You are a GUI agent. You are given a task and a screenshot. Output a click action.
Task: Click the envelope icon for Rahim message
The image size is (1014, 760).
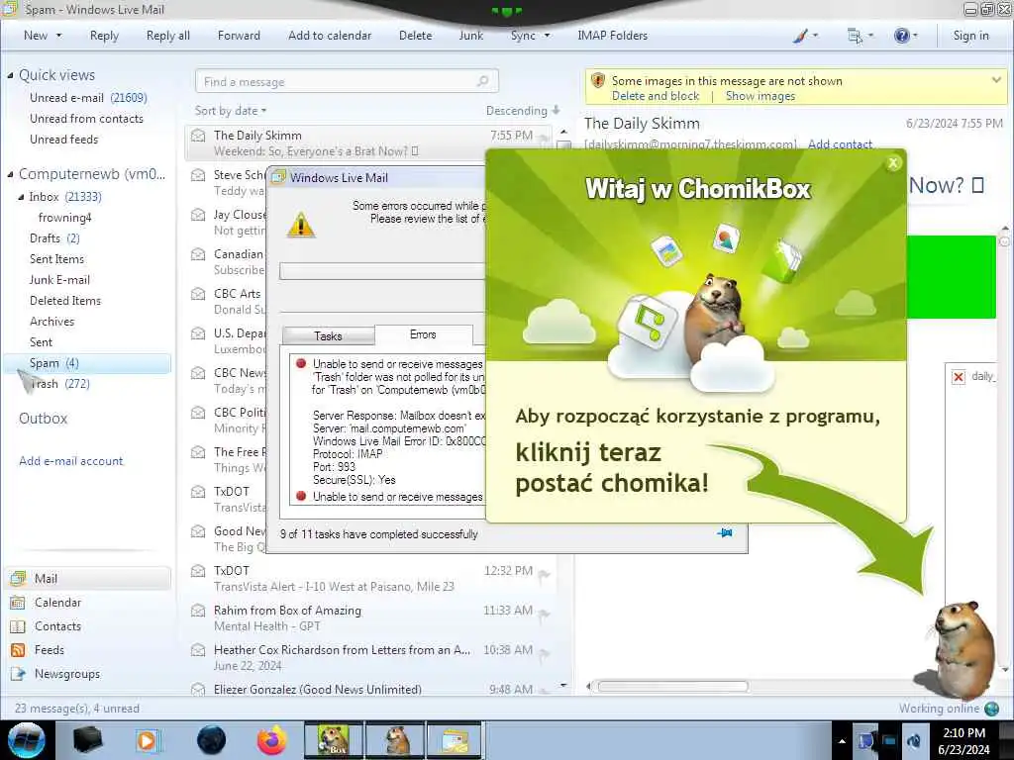[198, 611]
